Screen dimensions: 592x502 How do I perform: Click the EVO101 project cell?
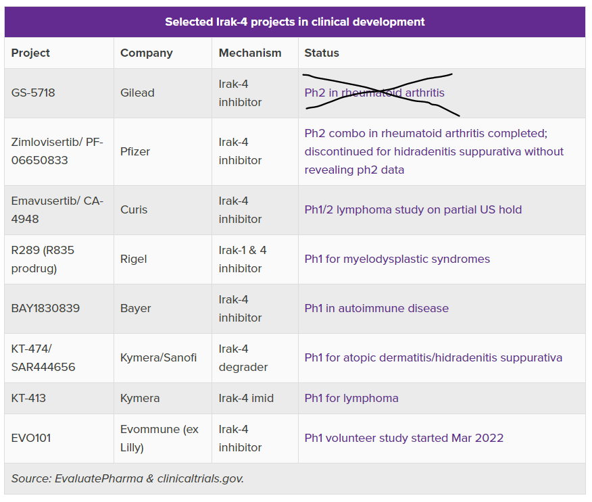(31, 438)
